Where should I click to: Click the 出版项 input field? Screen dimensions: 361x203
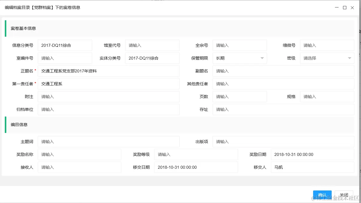click(x=283, y=141)
